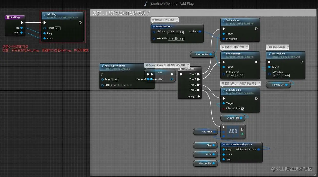Viewport: 318px width, 177px height.
Task: Select the Add Flag Static Mini Map Base node header
Action: [63, 16]
